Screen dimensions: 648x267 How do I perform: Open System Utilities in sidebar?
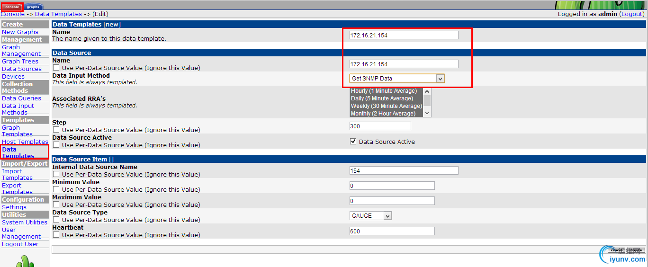(x=25, y=222)
